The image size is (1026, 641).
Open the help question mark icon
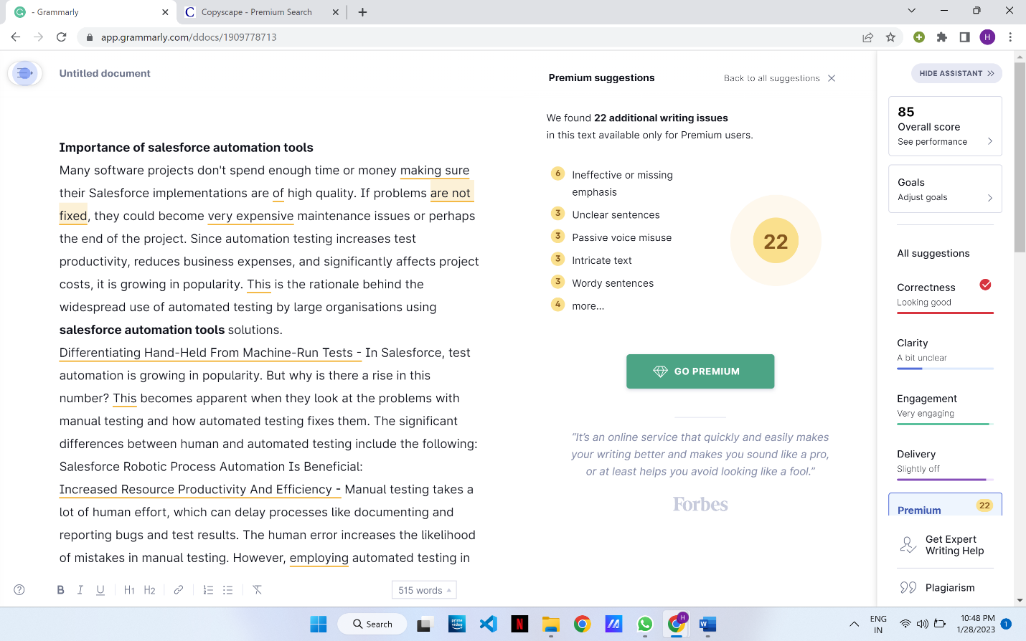(x=19, y=590)
